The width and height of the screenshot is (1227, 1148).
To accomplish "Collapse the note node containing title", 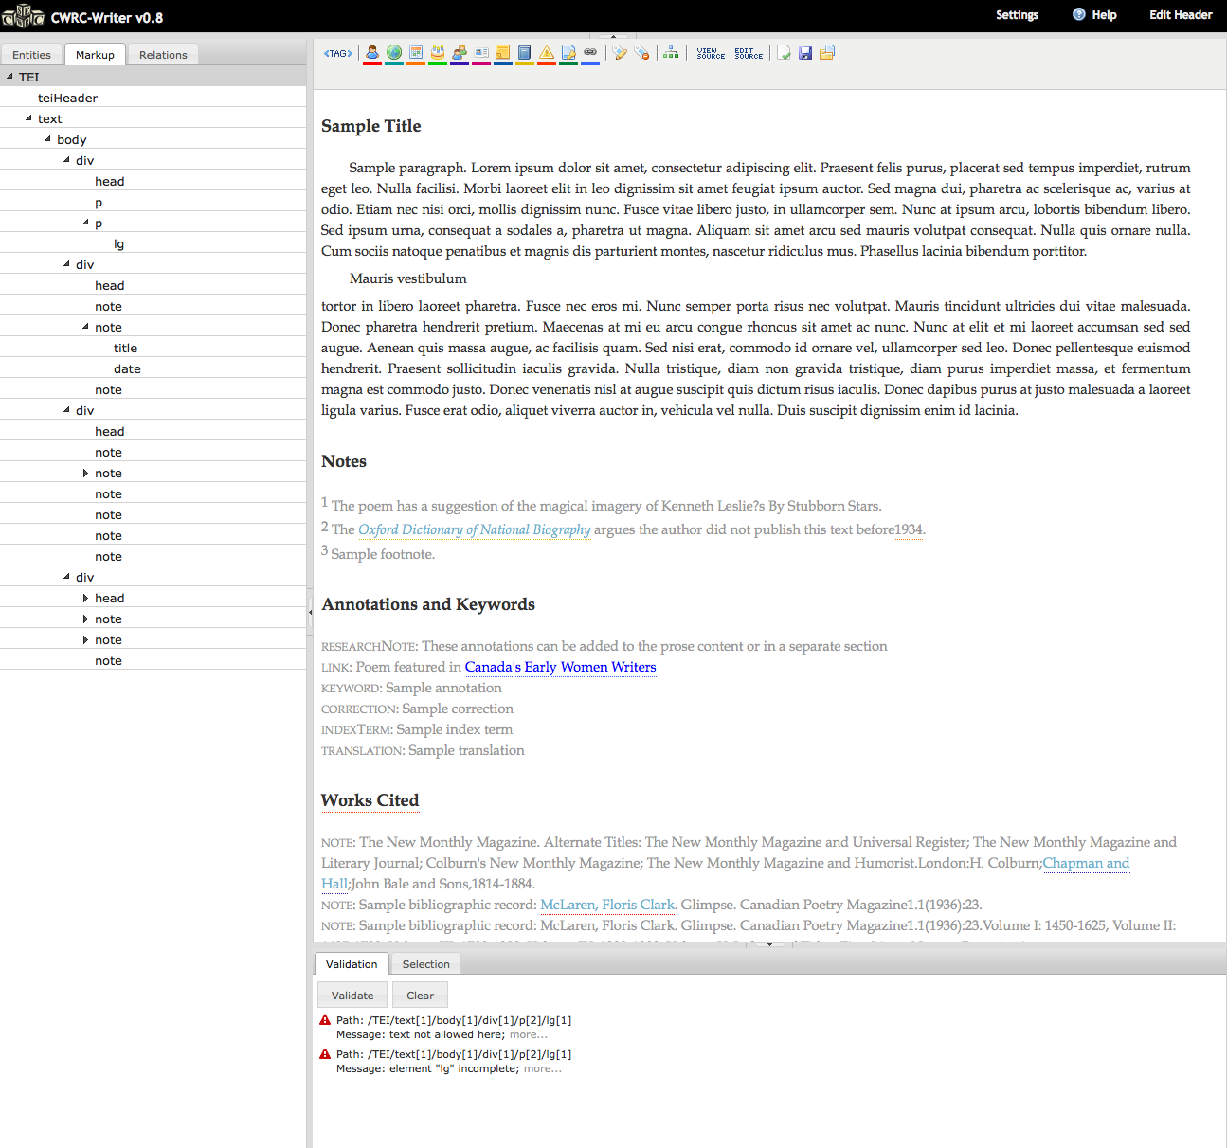I will click(85, 327).
